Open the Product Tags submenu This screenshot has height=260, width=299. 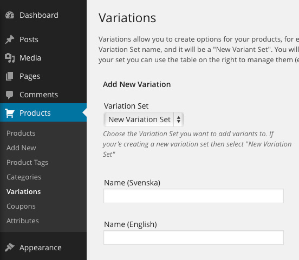[x=27, y=163]
